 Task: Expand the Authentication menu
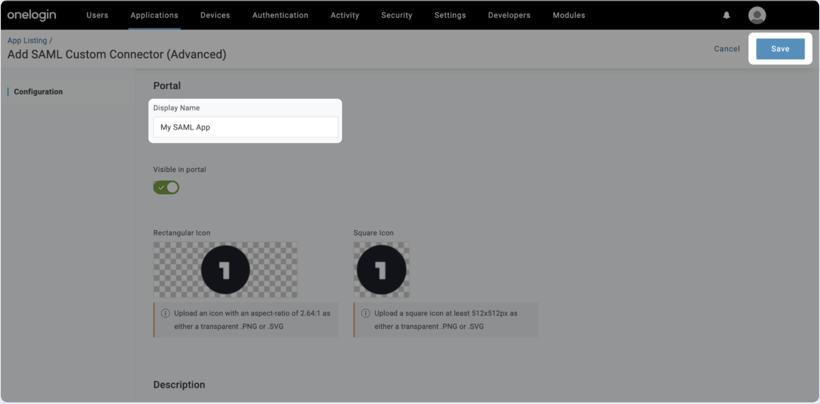(280, 15)
